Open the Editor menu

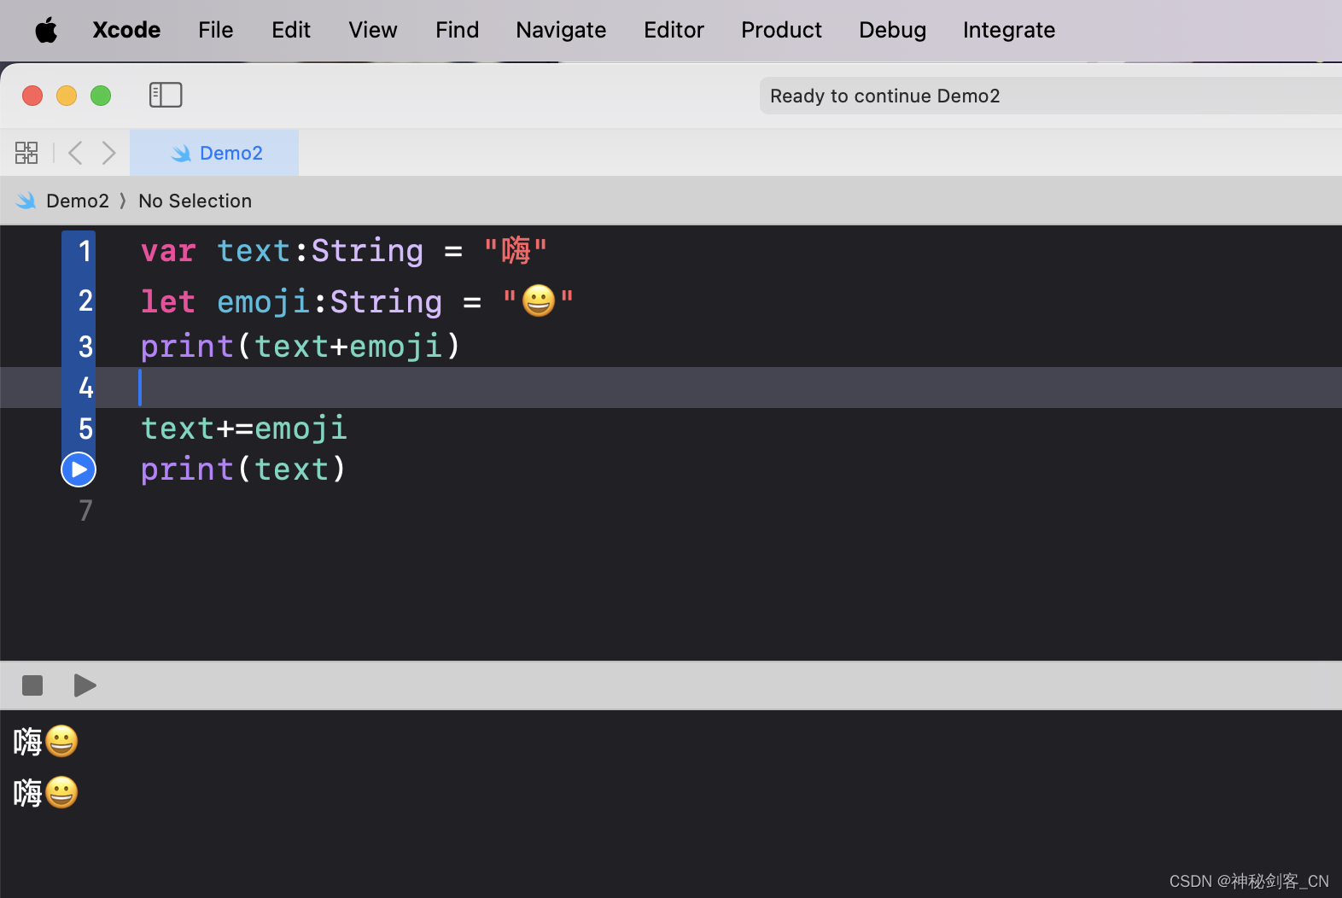click(x=674, y=30)
